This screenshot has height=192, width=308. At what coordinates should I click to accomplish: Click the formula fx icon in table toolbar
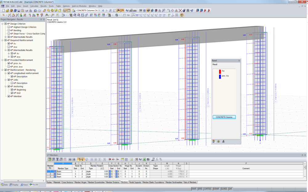click(157, 159)
